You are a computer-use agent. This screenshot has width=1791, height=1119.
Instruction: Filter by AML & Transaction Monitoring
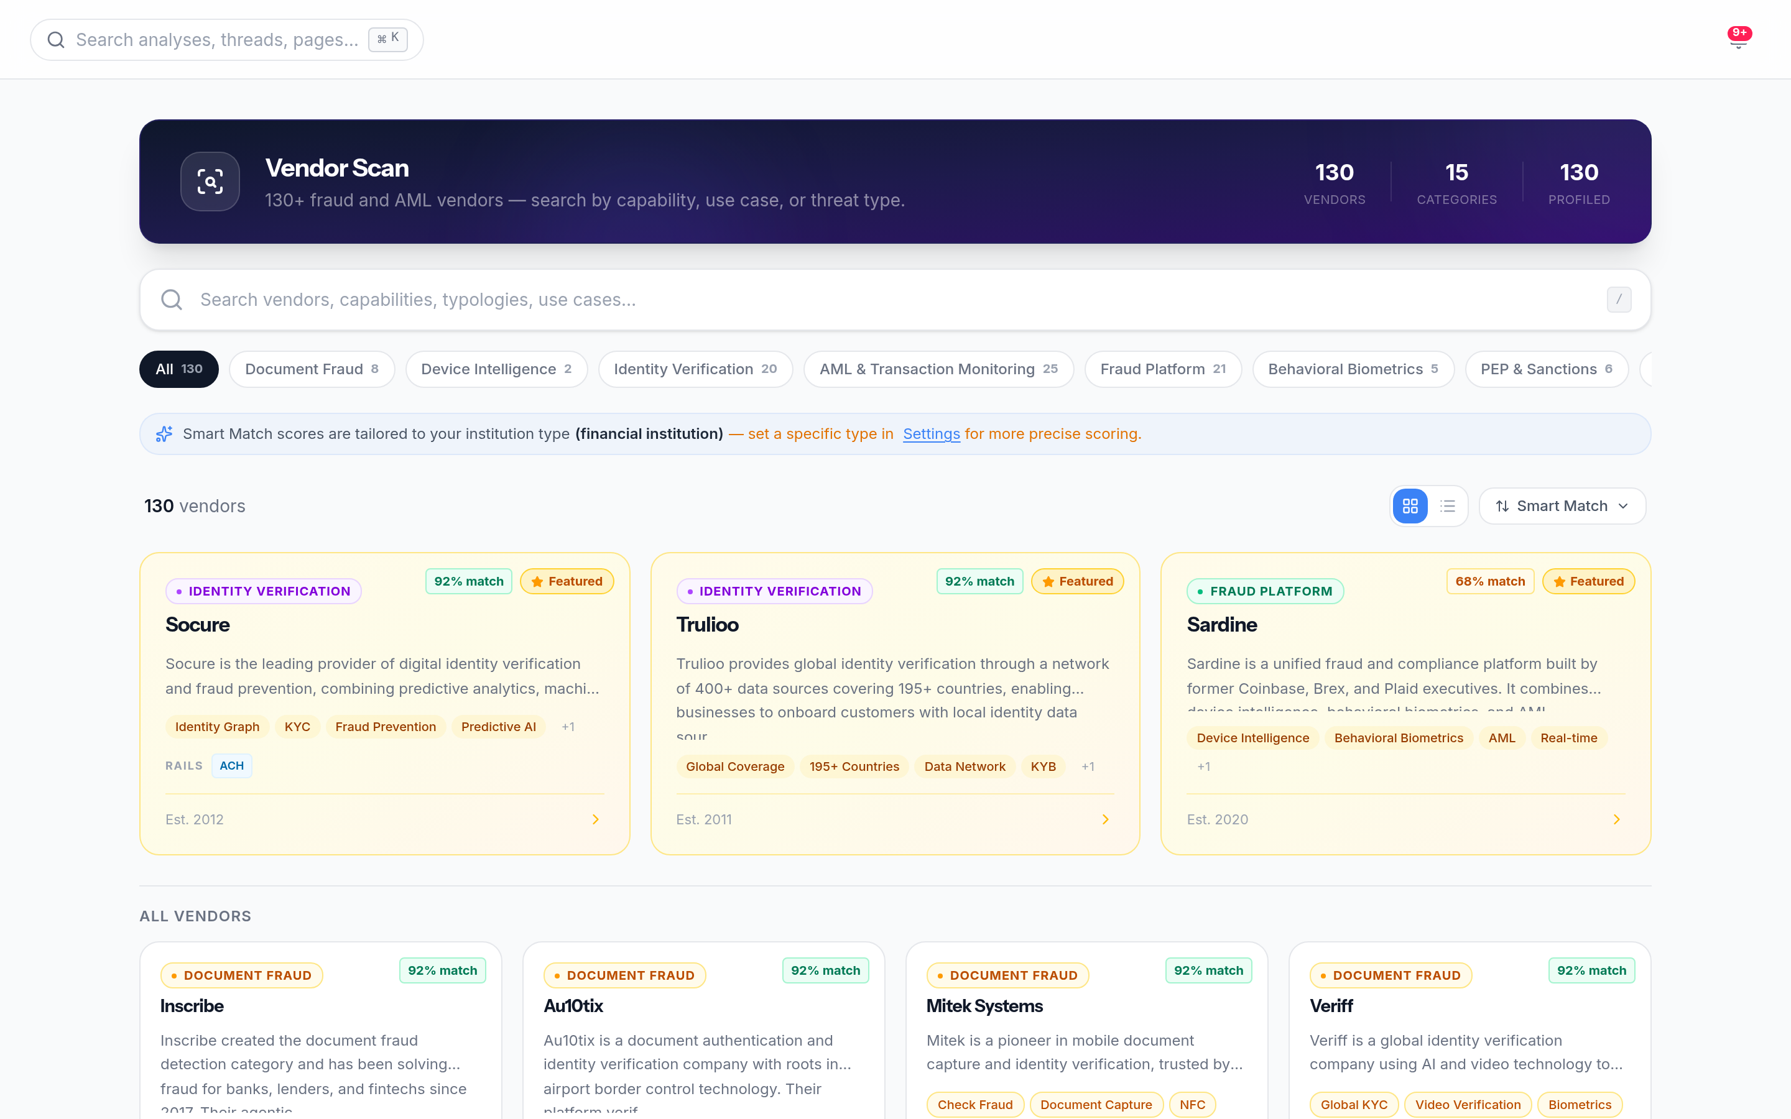pyautogui.click(x=938, y=369)
